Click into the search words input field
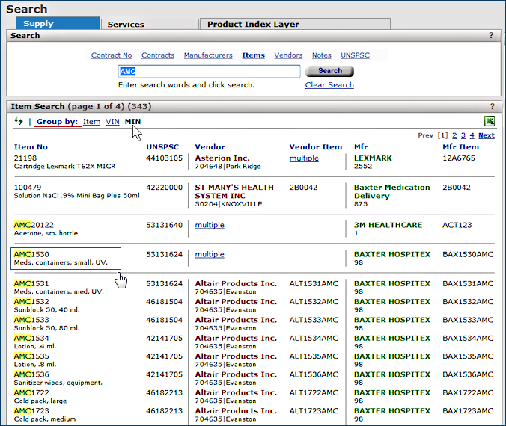The width and height of the screenshot is (506, 426). click(209, 72)
